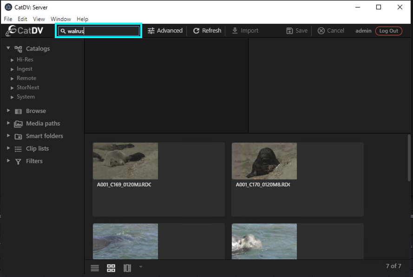Select the A001_C170_0120M8 clip thumbnail
The height and width of the screenshot is (277, 413).
pos(264,161)
